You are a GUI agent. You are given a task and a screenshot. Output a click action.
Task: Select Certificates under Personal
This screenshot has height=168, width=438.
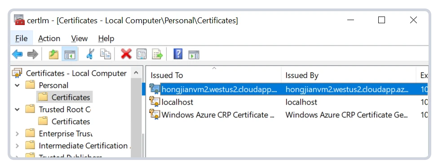(71, 97)
